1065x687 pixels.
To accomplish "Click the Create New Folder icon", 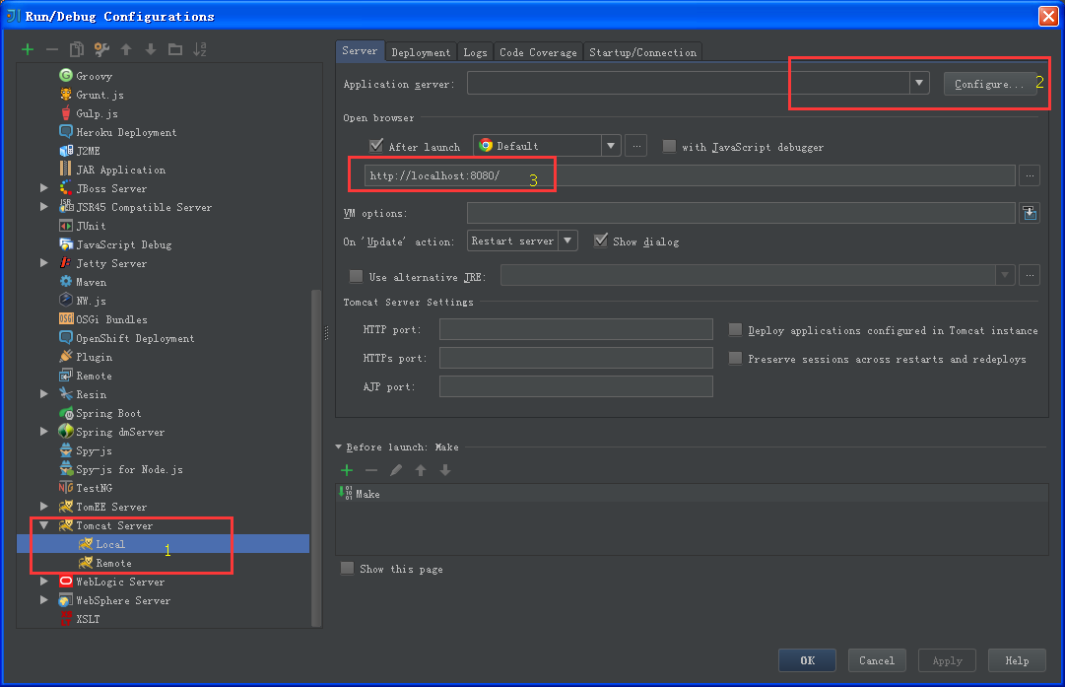I will click(x=175, y=49).
